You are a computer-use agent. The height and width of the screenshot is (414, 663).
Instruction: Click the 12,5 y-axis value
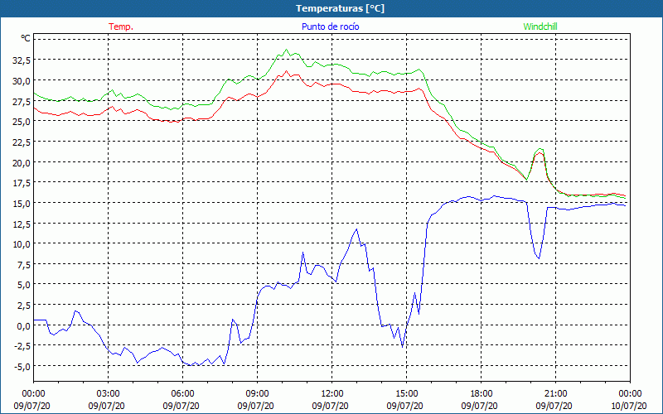tap(22, 224)
